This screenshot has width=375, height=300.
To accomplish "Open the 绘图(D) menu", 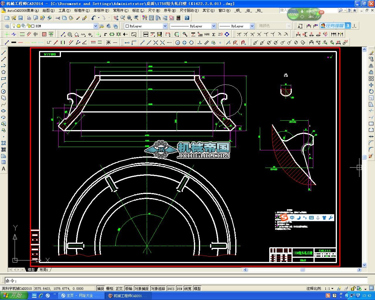I will (48, 11).
